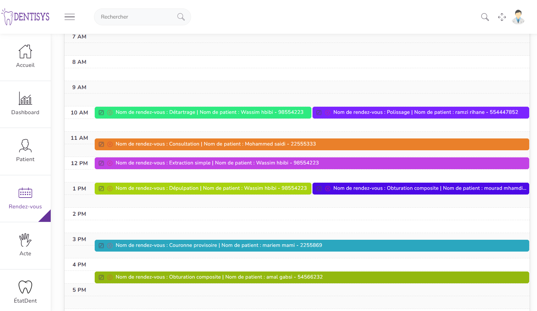Image resolution: width=537 pixels, height=311 pixels.
Task: Click the edit icon on Polissage appointment
Action: (319, 112)
